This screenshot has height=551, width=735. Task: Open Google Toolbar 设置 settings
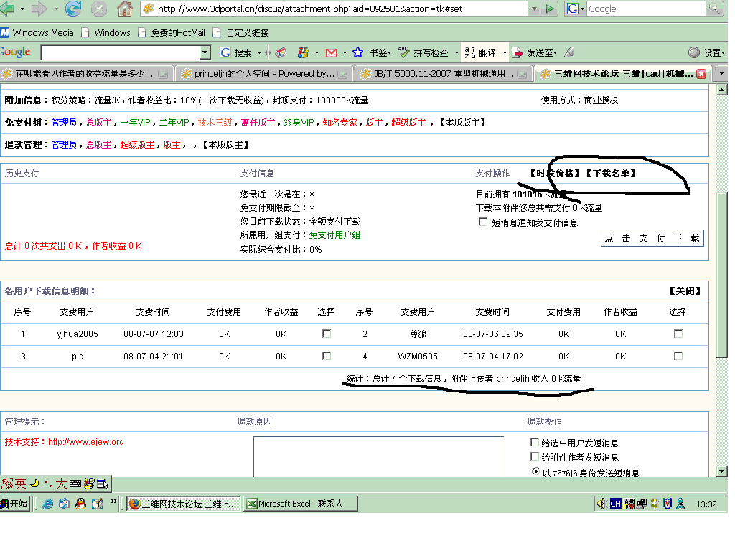pos(711,52)
